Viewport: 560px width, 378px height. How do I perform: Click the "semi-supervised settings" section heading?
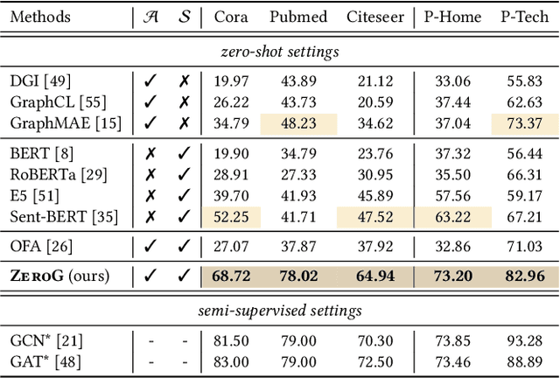point(279,310)
